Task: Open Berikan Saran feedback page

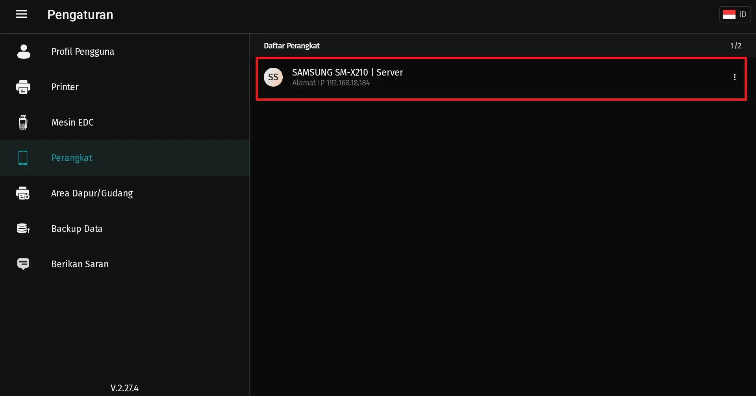Action: click(x=80, y=264)
